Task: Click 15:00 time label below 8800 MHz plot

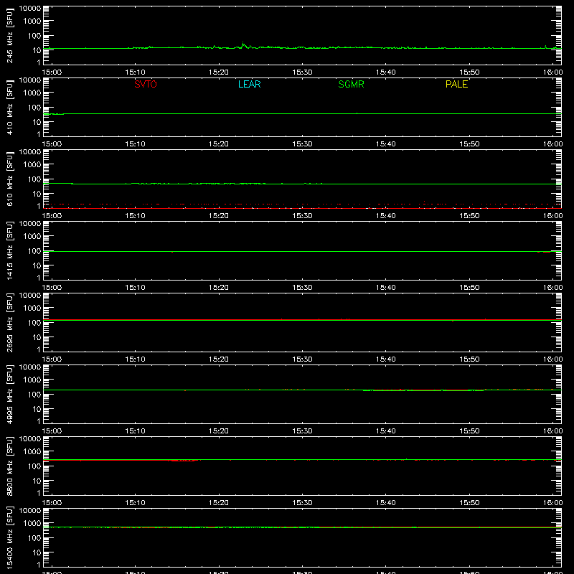Action: pos(52,503)
